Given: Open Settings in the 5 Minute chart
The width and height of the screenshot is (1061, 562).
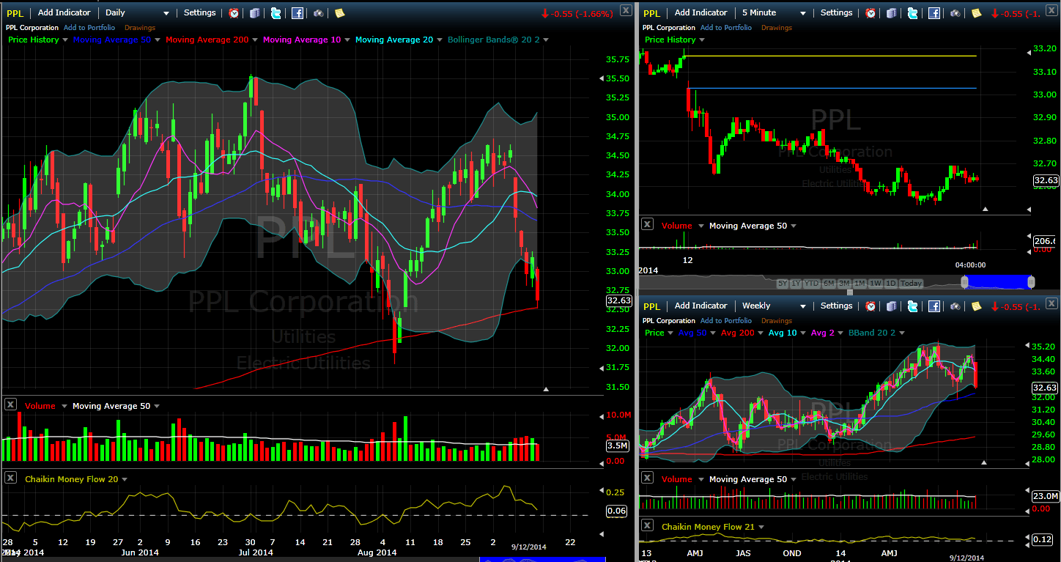Looking at the screenshot, I should pyautogui.click(x=837, y=12).
